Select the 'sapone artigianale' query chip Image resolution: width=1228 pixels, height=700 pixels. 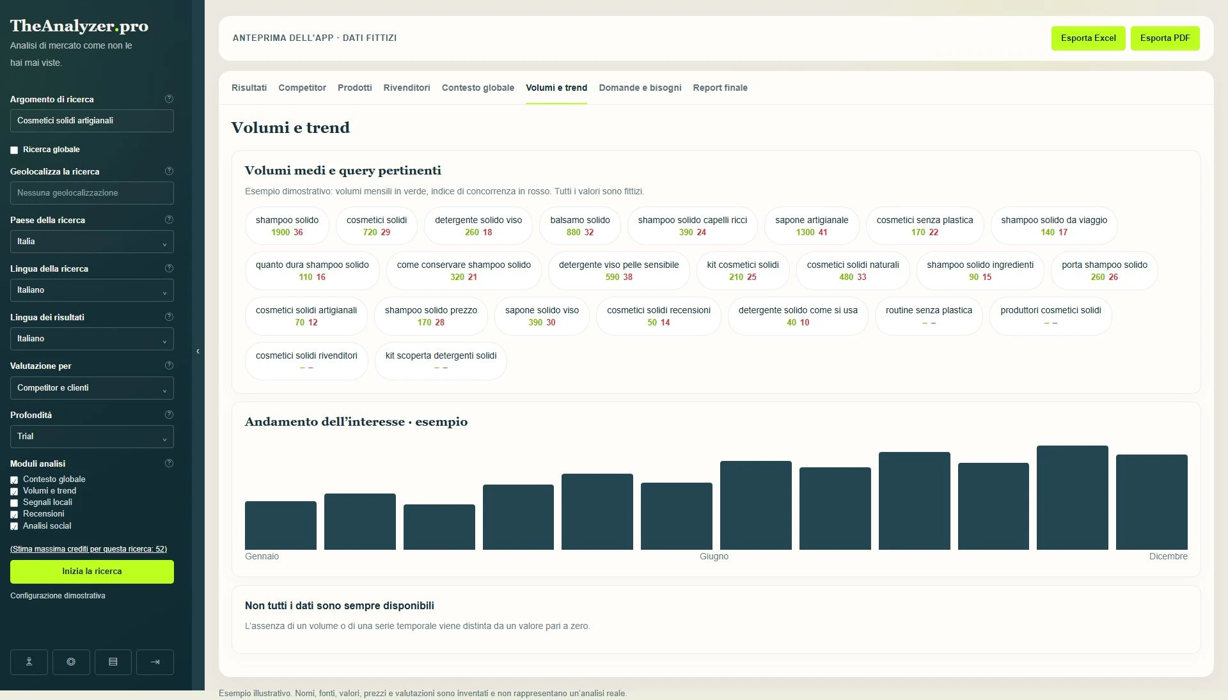pyautogui.click(x=812, y=226)
